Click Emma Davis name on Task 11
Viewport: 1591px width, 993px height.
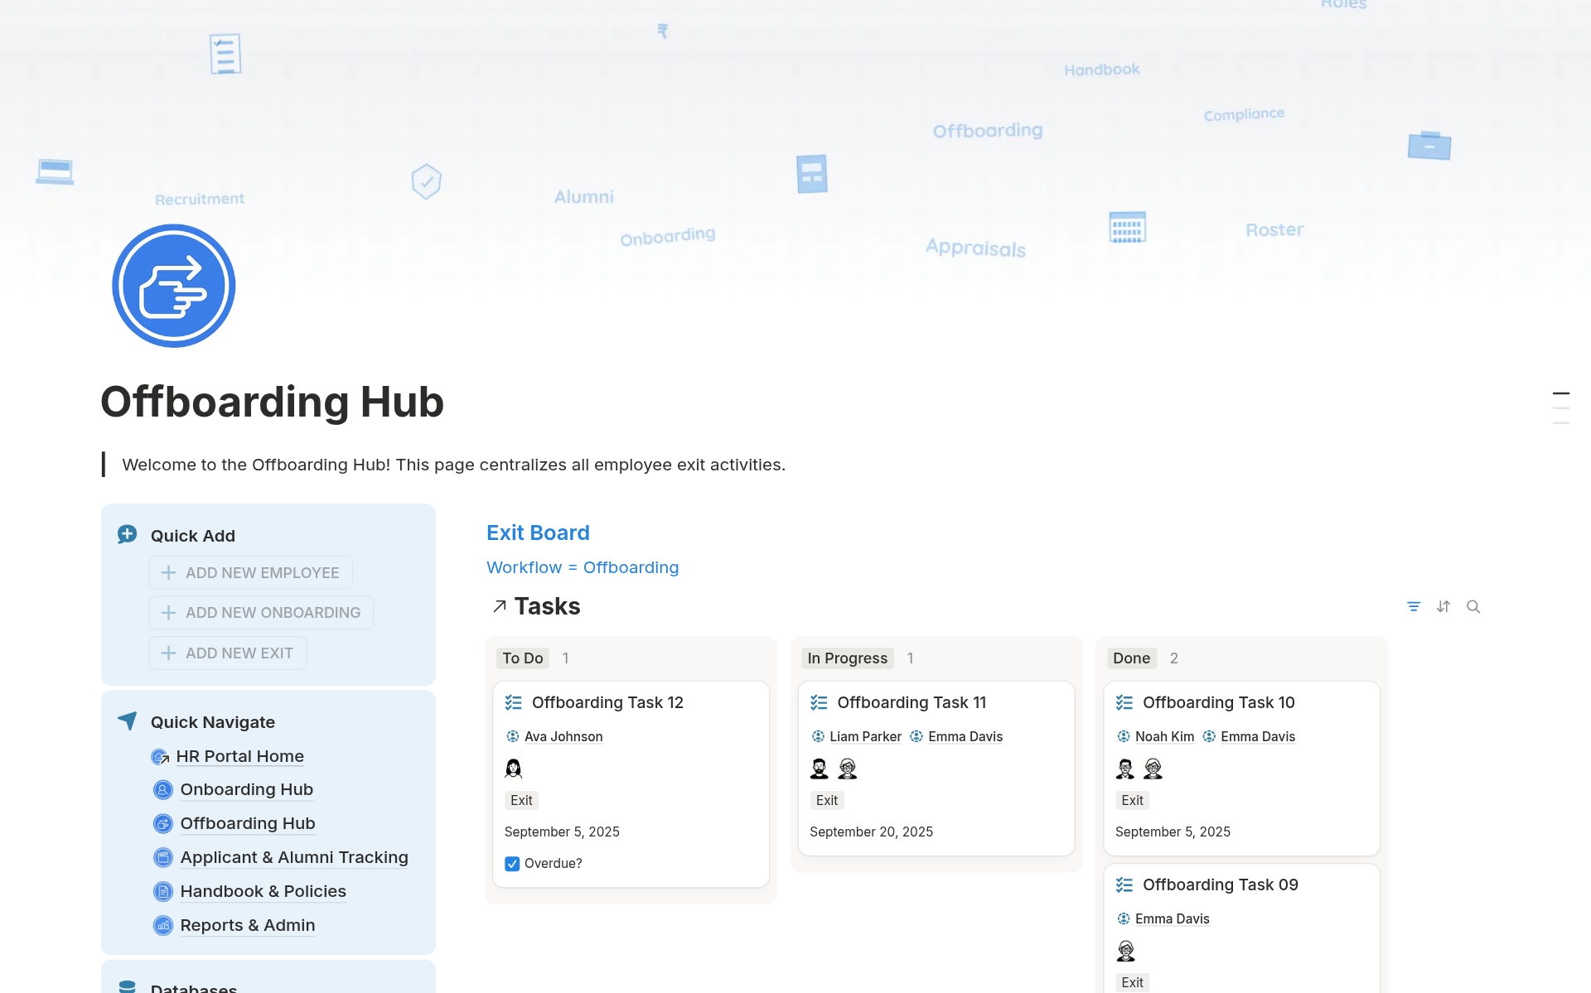[x=965, y=737]
